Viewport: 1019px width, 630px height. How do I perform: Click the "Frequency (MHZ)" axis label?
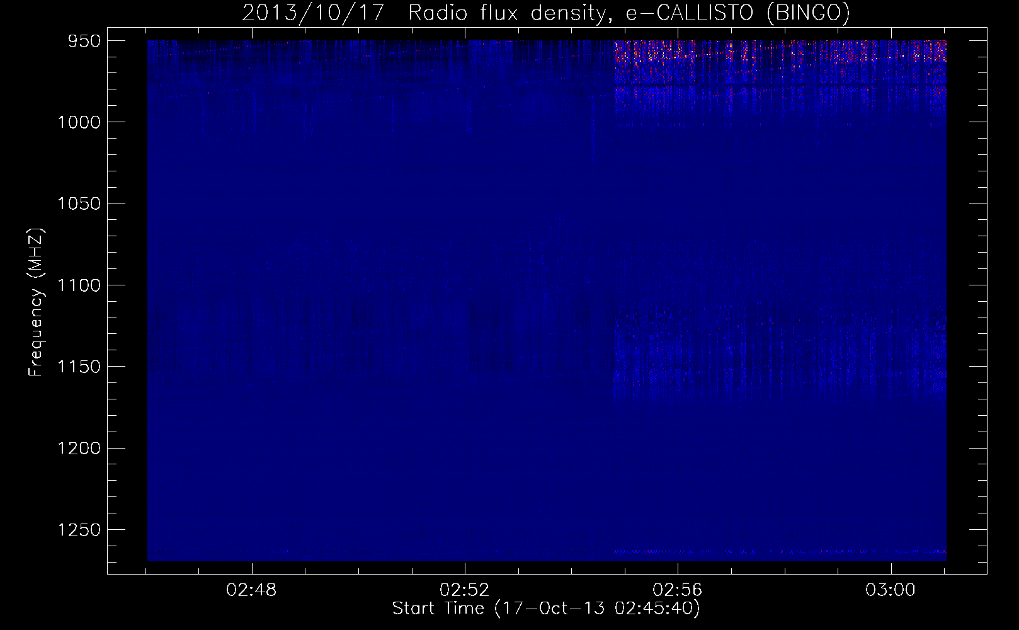36,302
